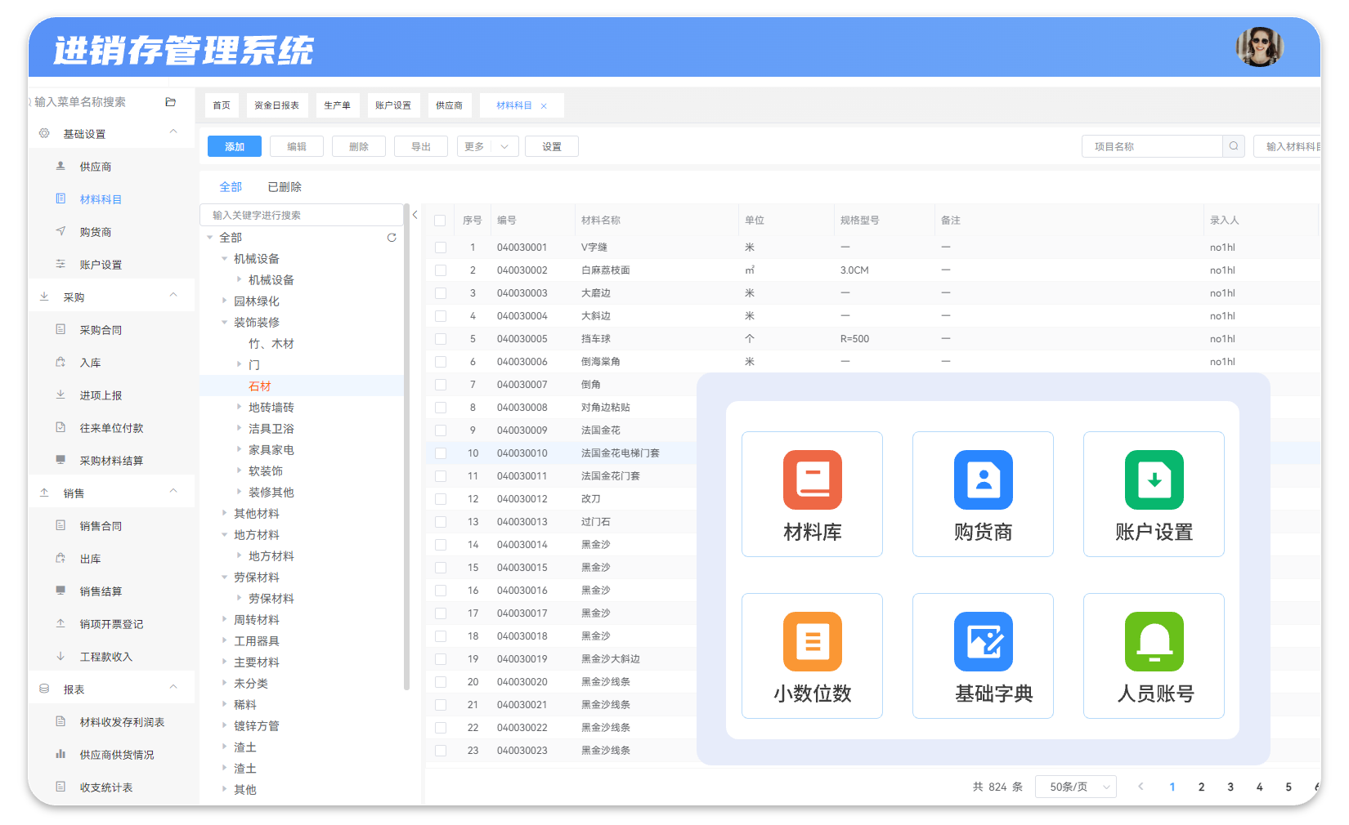1349x825 pixels.
Task: Click the search magnifier beside 项目名称
Action: 1234,146
